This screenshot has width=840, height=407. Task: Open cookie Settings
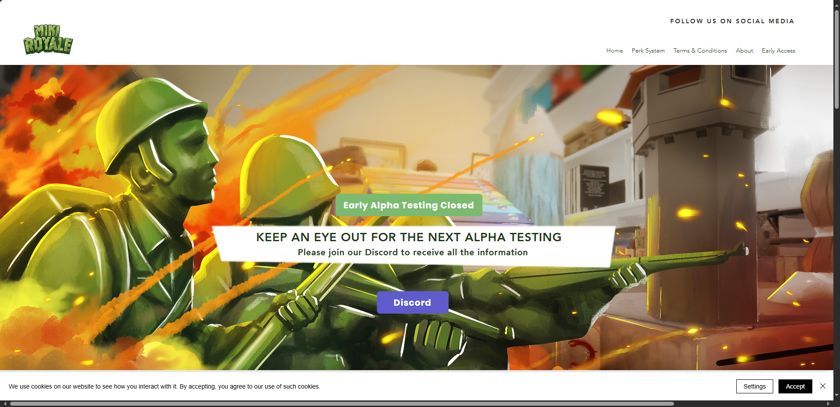pos(754,386)
